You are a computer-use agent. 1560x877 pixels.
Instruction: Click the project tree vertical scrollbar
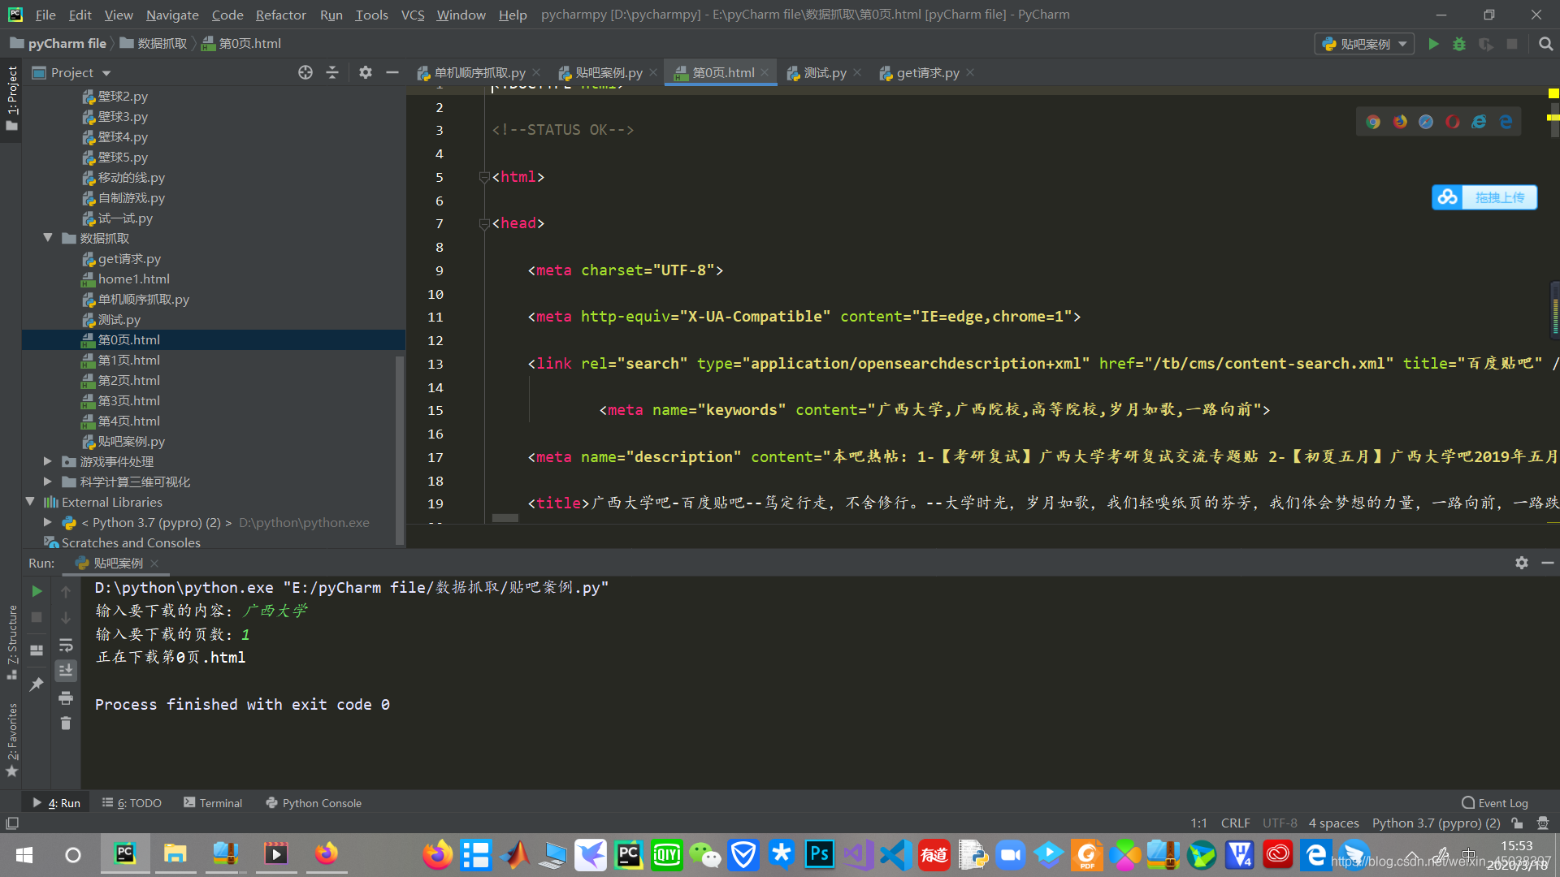399,449
